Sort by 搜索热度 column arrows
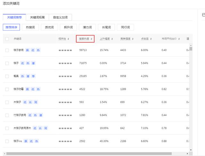205x156 pixels. (x=91, y=39)
